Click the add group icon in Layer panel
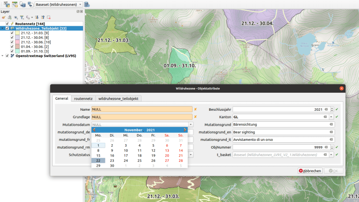 click(10, 17)
